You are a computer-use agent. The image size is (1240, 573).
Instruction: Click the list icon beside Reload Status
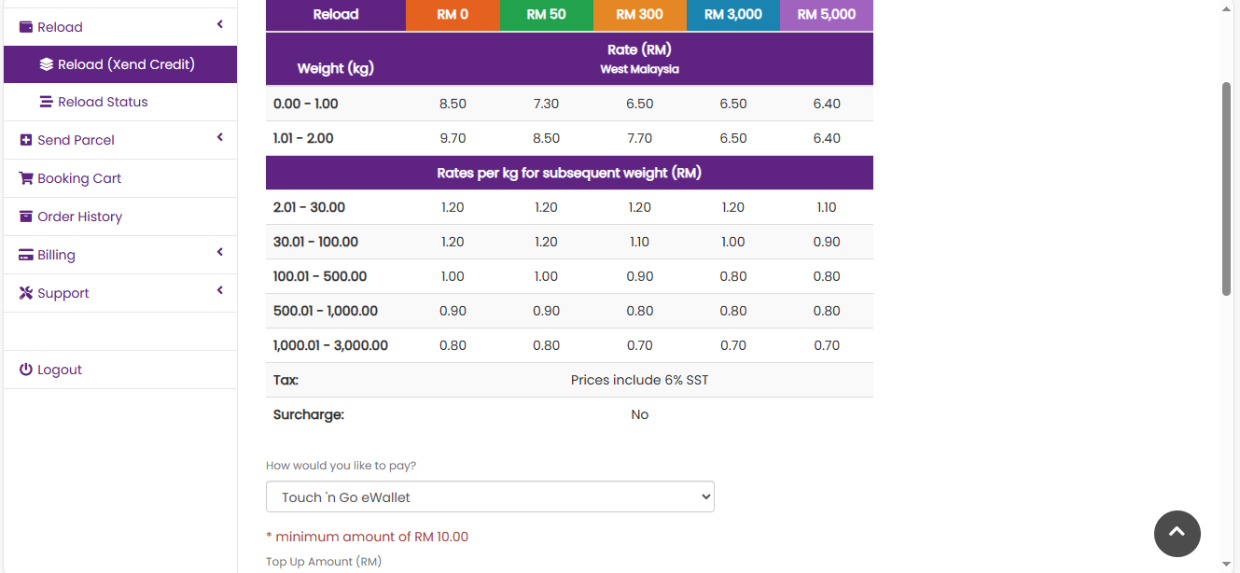[x=47, y=102]
